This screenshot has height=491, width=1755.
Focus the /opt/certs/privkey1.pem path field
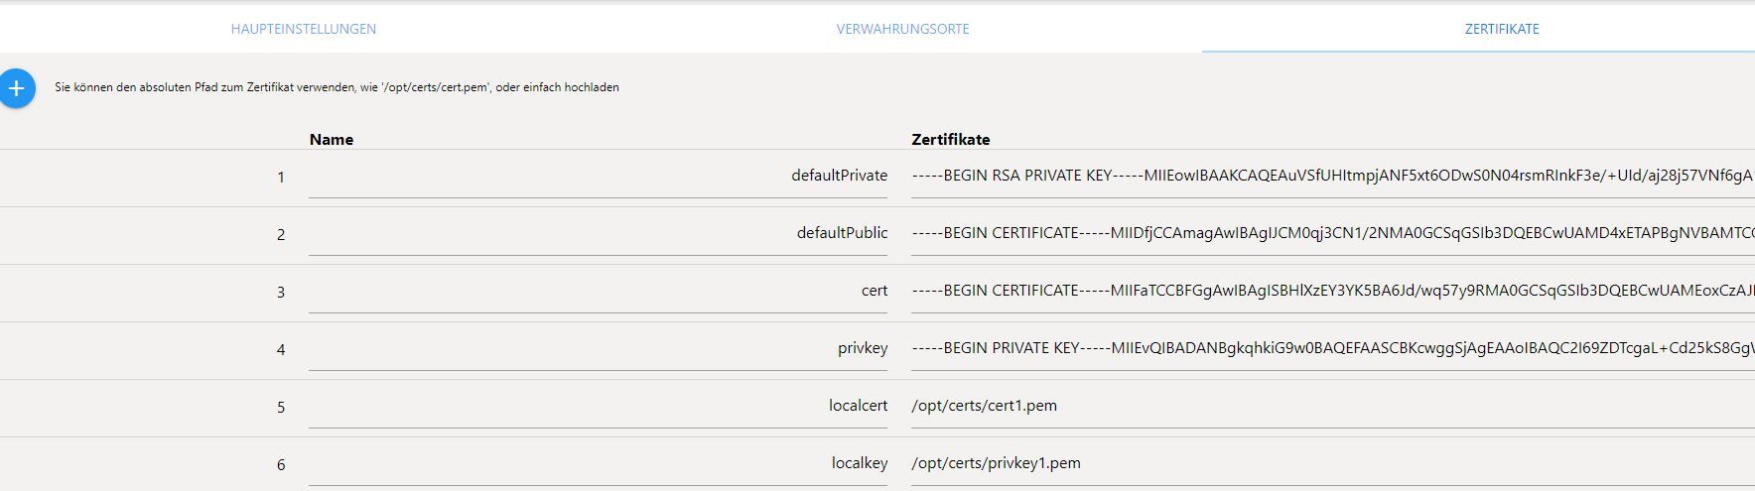[x=1330, y=464]
